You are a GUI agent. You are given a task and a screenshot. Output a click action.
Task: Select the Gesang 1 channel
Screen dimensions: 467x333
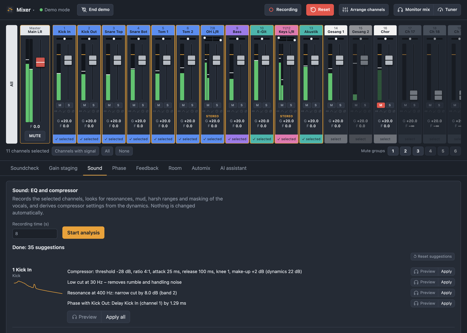point(336,139)
